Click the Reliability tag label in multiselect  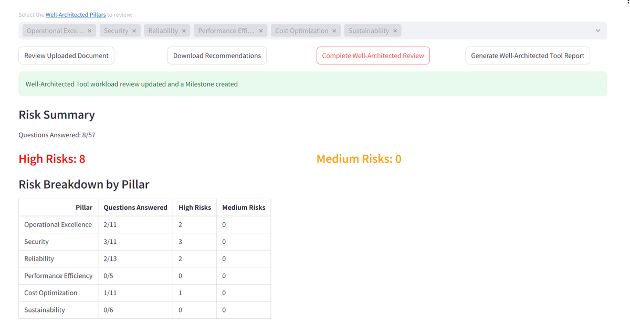click(x=163, y=31)
